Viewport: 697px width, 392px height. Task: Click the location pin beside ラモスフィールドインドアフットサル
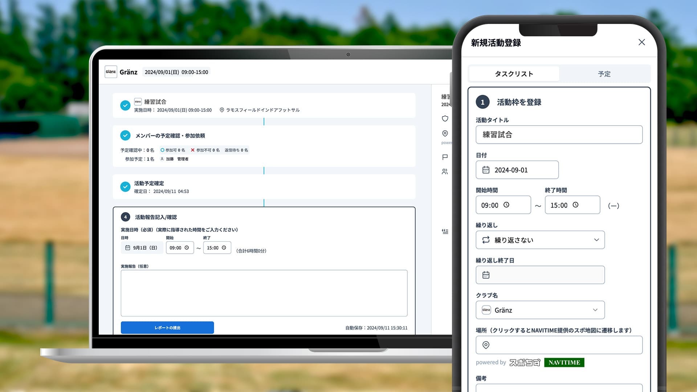coord(222,110)
